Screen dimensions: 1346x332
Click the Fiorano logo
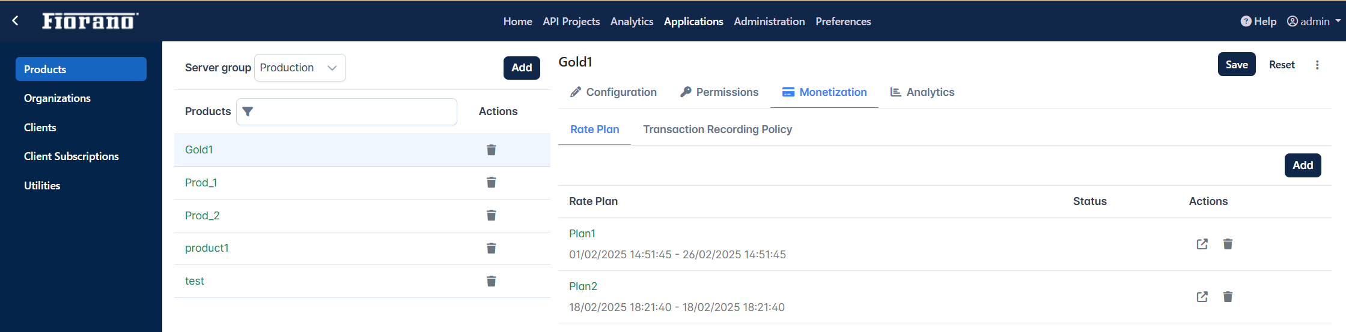click(90, 21)
